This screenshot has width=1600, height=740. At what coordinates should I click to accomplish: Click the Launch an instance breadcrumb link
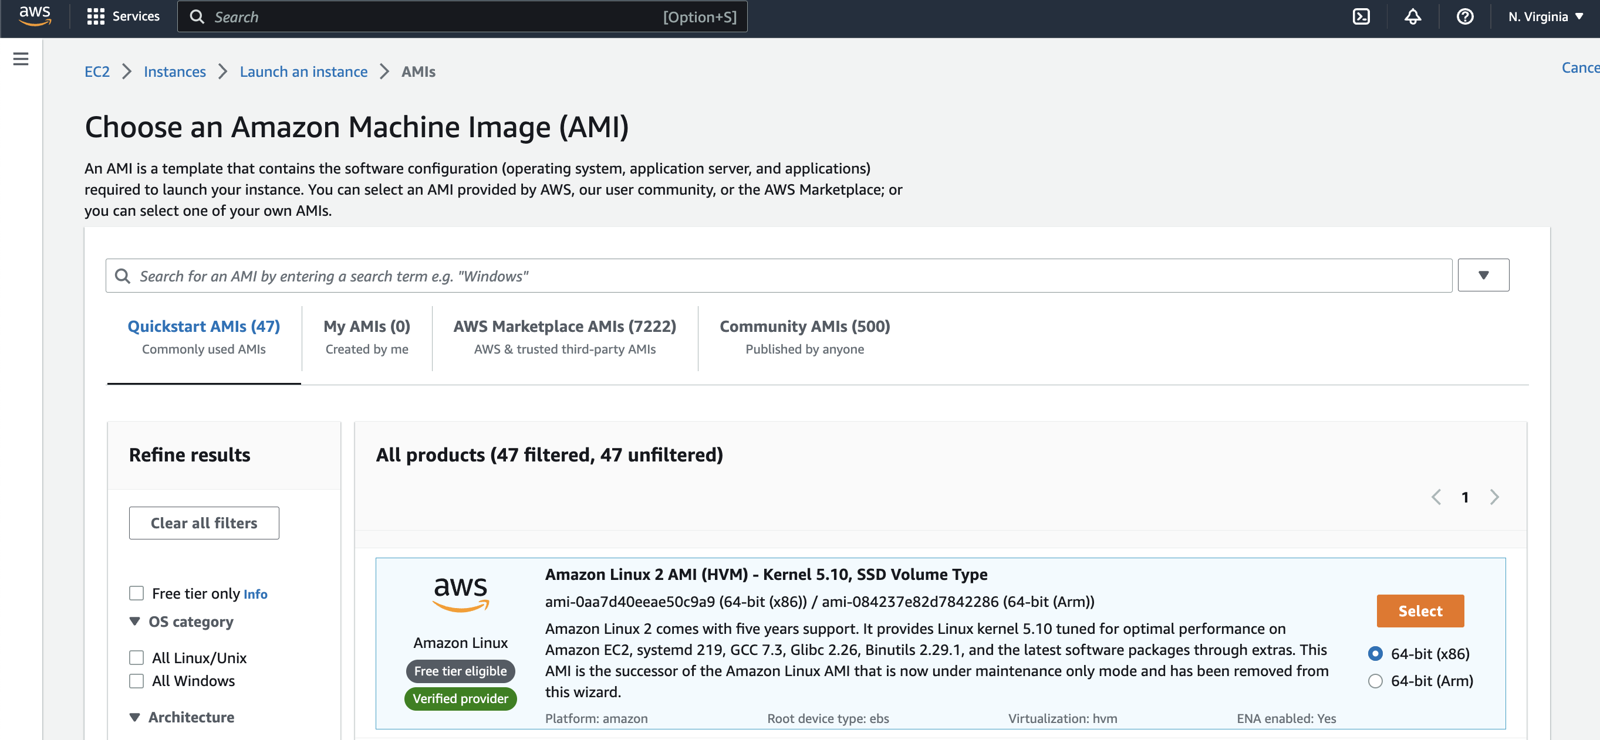point(303,72)
